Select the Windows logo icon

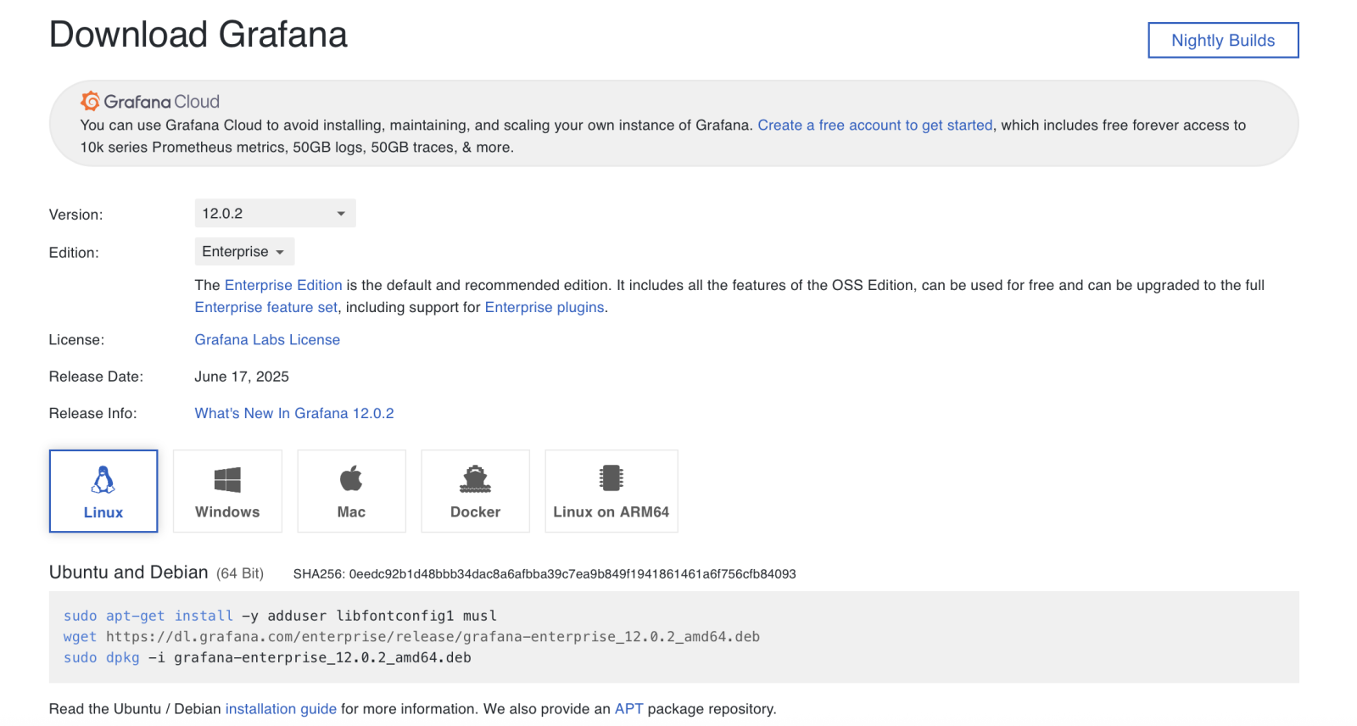(227, 480)
